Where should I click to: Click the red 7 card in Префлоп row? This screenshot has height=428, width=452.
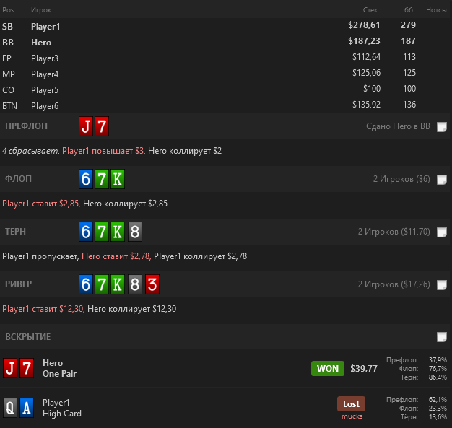click(102, 126)
